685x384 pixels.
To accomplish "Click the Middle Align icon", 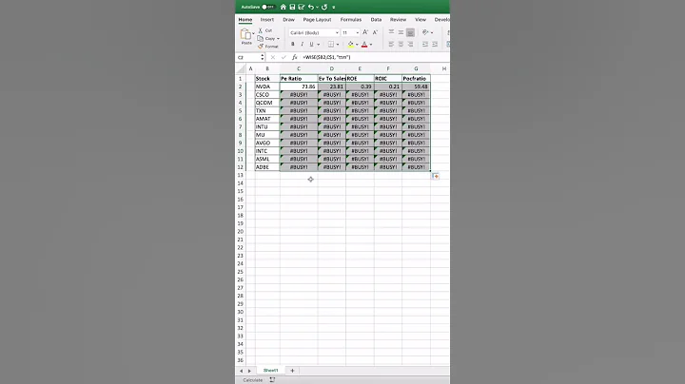I will point(401,32).
